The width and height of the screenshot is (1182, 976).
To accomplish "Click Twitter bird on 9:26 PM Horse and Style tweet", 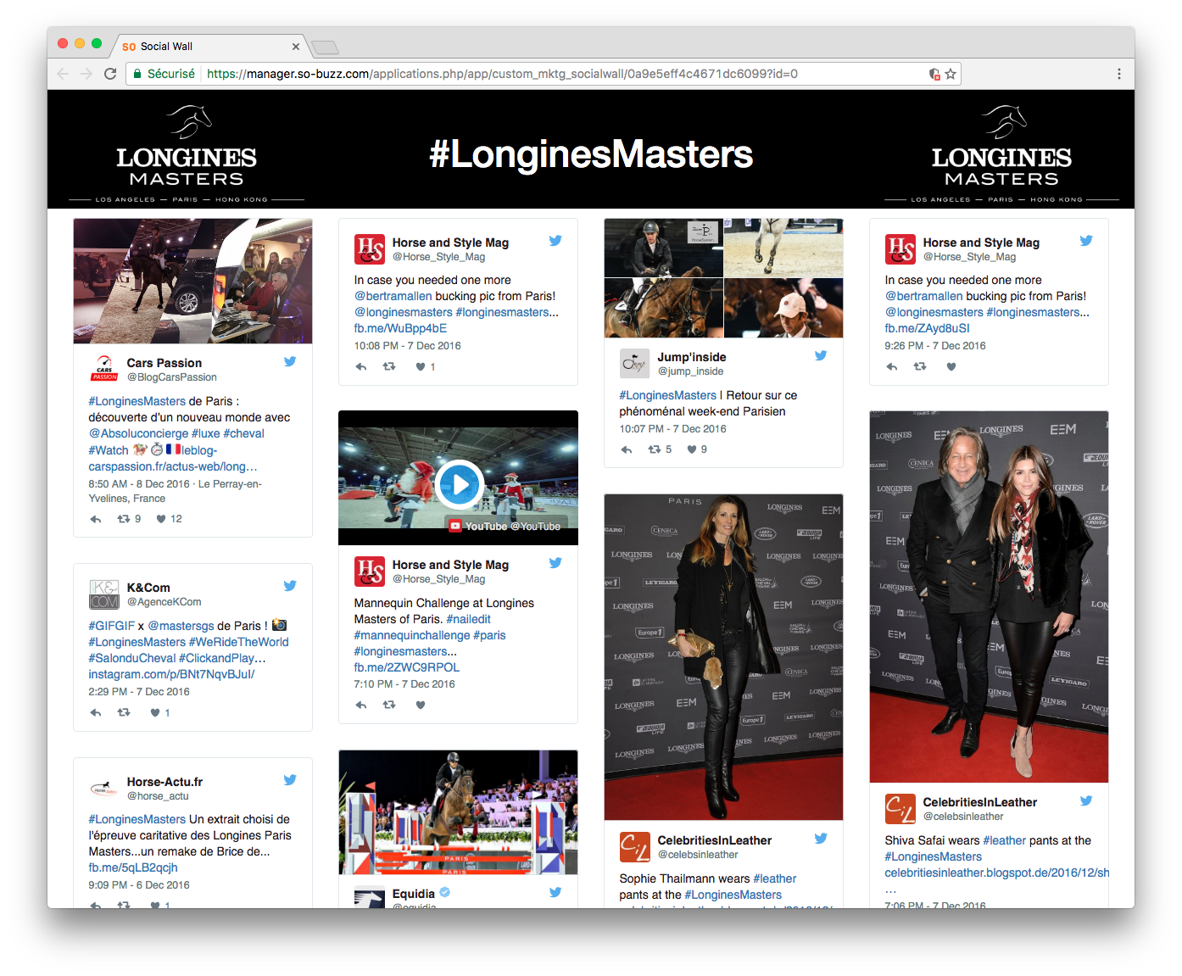I will tap(1086, 241).
